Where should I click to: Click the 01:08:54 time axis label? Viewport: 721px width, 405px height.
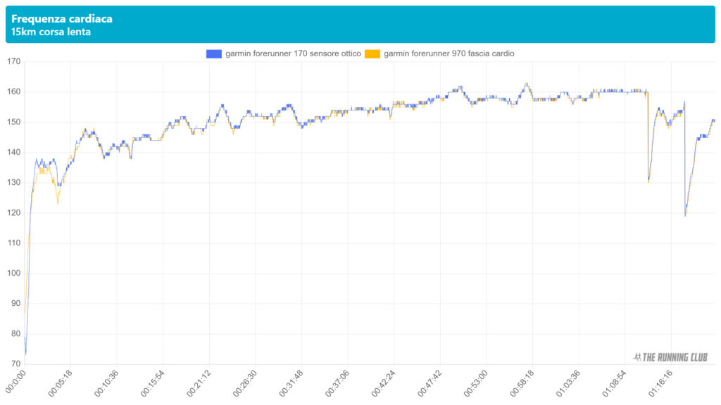(x=615, y=383)
